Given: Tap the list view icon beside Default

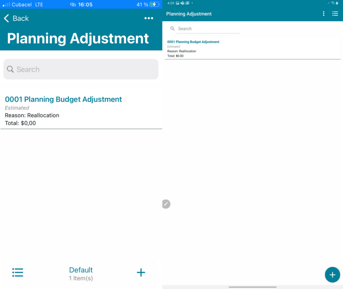Looking at the screenshot, I should 17,272.
